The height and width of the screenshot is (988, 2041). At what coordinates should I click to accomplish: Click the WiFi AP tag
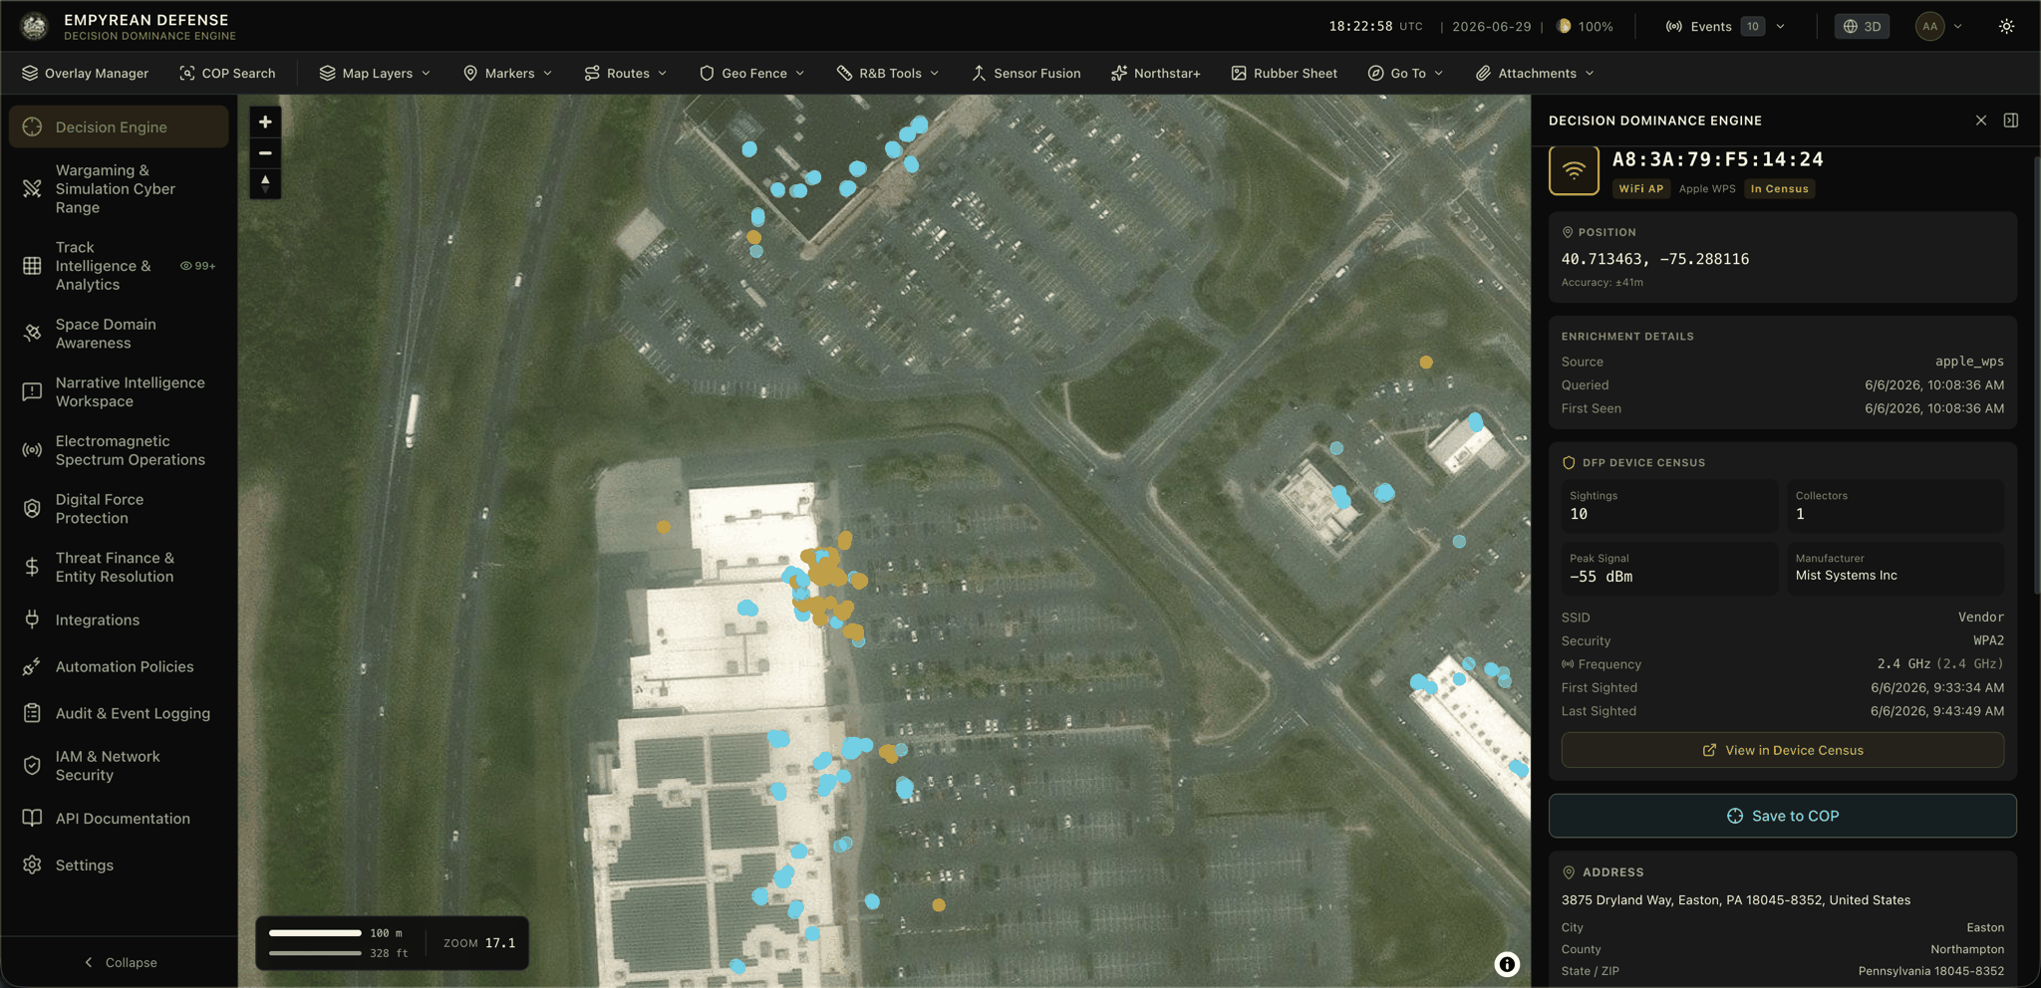pos(1641,188)
